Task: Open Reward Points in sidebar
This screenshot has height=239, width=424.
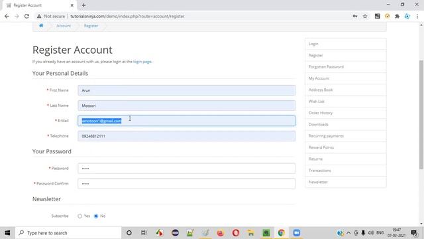Action: (x=346, y=147)
